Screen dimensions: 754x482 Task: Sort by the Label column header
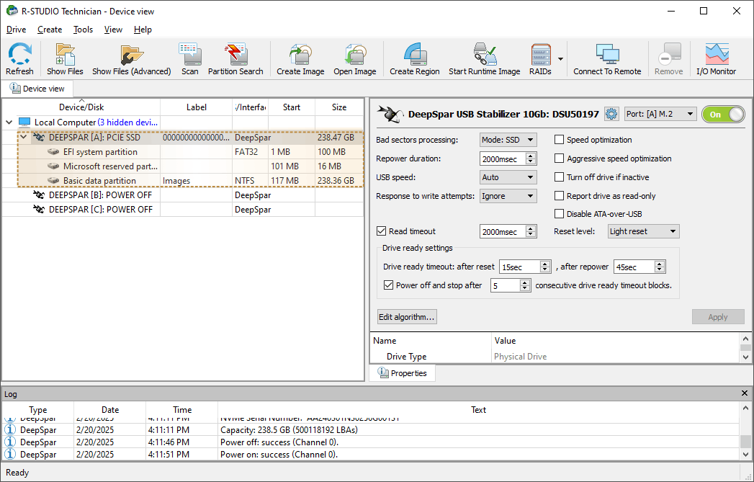click(196, 107)
